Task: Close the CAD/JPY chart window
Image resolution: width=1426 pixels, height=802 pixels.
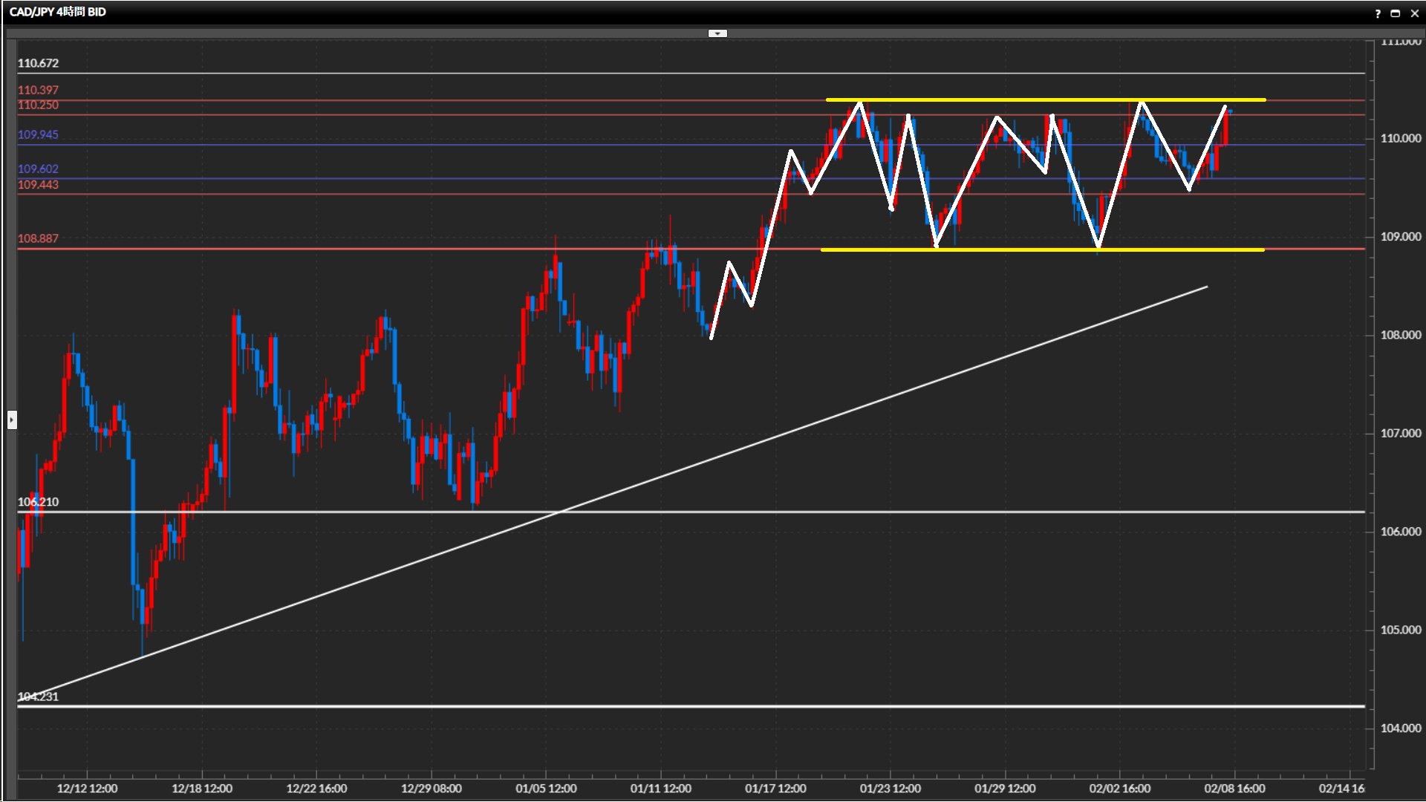Action: [1414, 13]
